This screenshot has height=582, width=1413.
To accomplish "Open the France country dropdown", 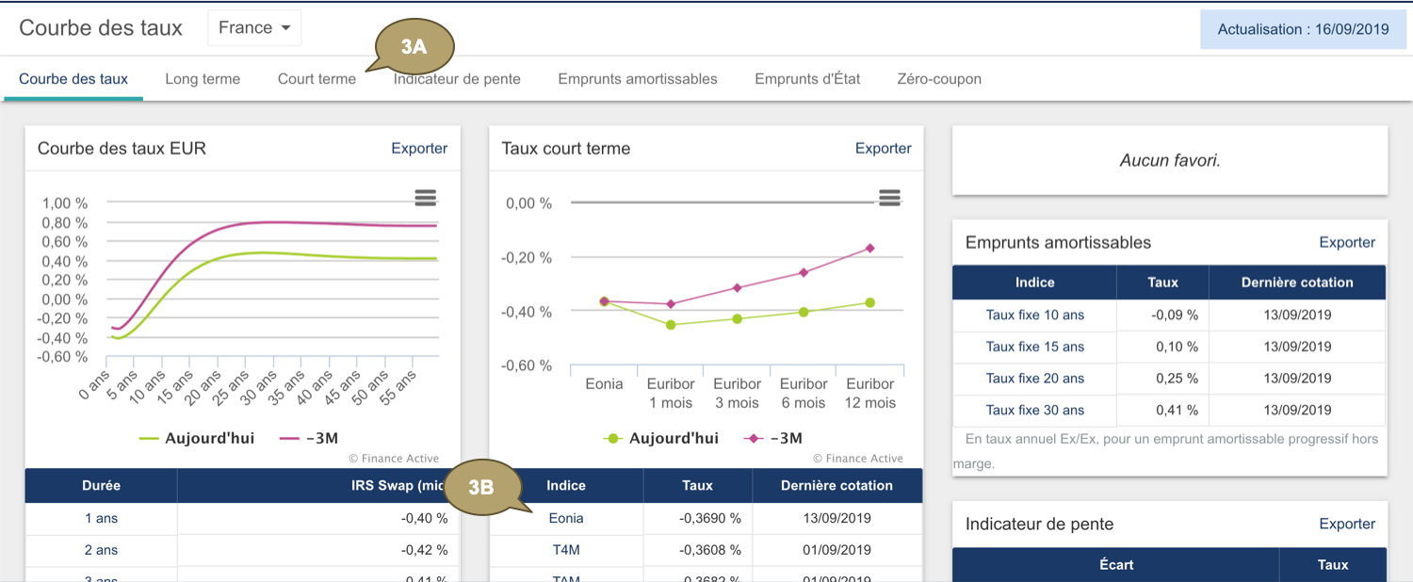I will [254, 28].
